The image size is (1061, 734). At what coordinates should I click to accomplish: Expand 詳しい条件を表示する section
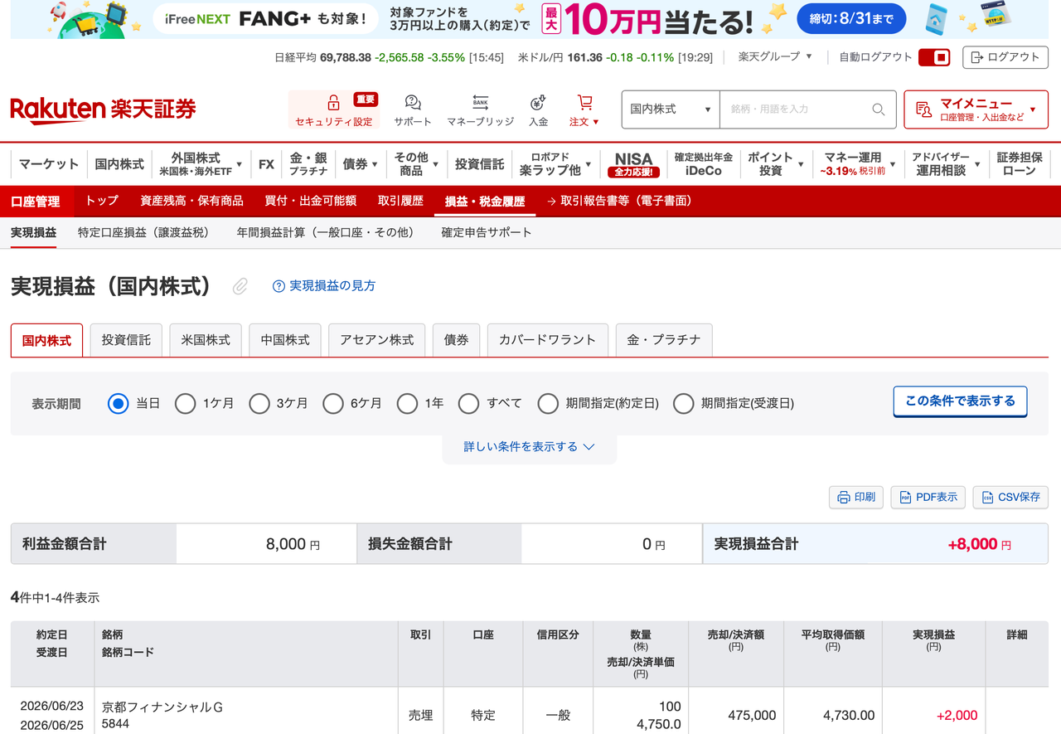(529, 447)
